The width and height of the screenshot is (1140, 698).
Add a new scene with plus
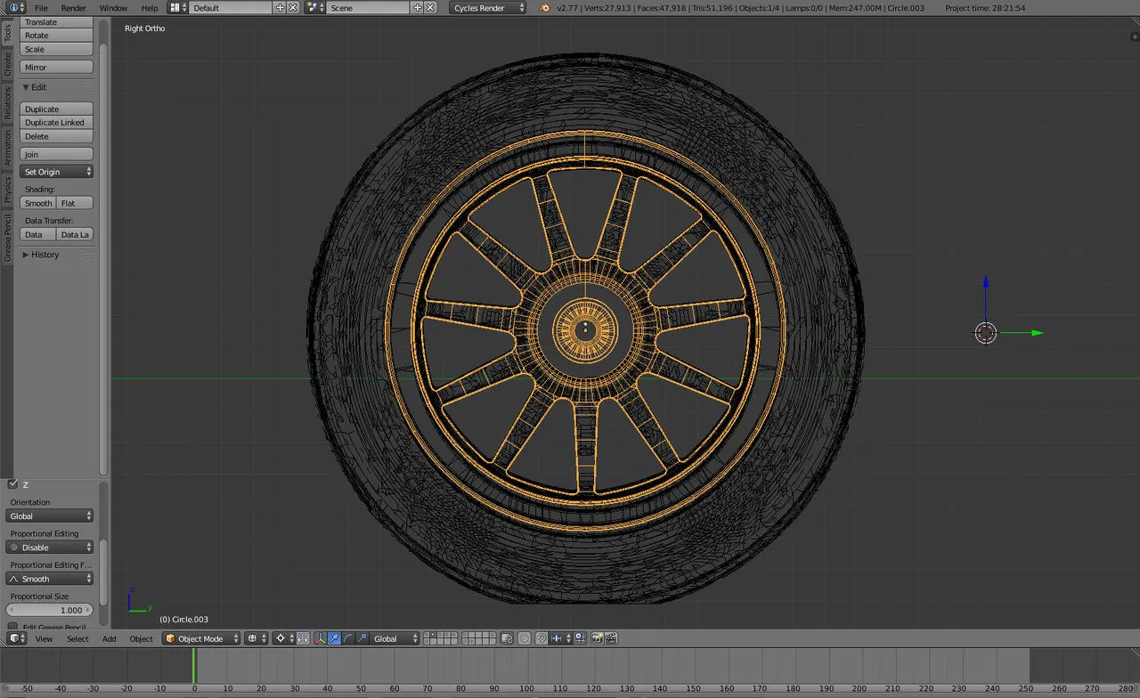(x=418, y=7)
